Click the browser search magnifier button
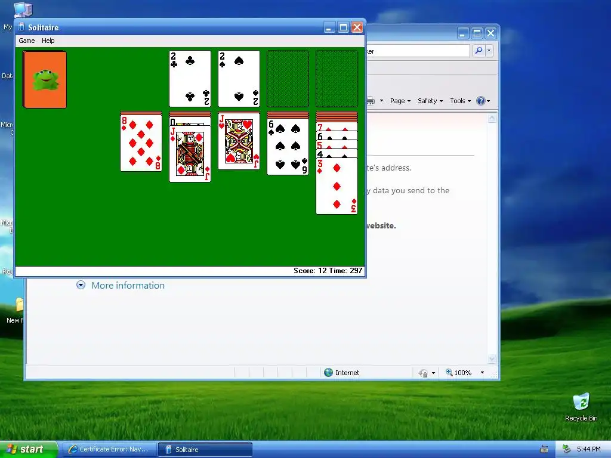611x458 pixels. tap(479, 51)
